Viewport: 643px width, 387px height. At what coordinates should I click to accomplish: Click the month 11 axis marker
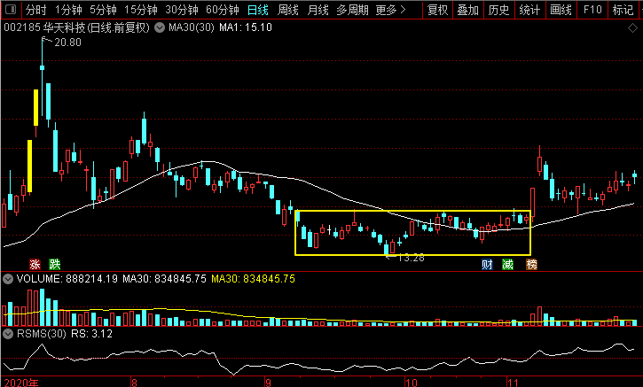point(513,383)
